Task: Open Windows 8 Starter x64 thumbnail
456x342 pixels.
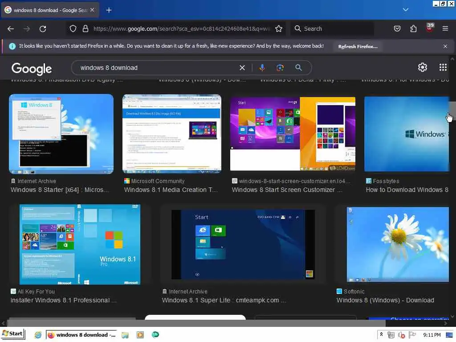Action: coord(61,134)
